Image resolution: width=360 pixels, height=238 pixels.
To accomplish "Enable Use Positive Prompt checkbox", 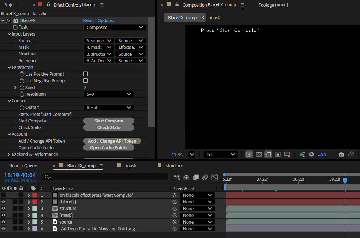I will [x=86, y=74].
